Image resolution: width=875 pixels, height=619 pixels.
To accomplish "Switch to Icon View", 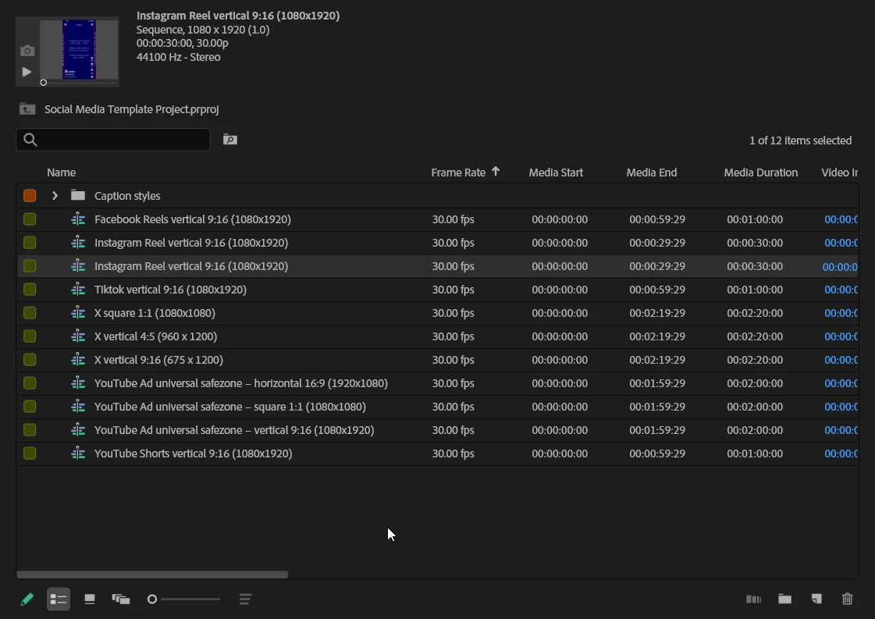I will click(89, 599).
